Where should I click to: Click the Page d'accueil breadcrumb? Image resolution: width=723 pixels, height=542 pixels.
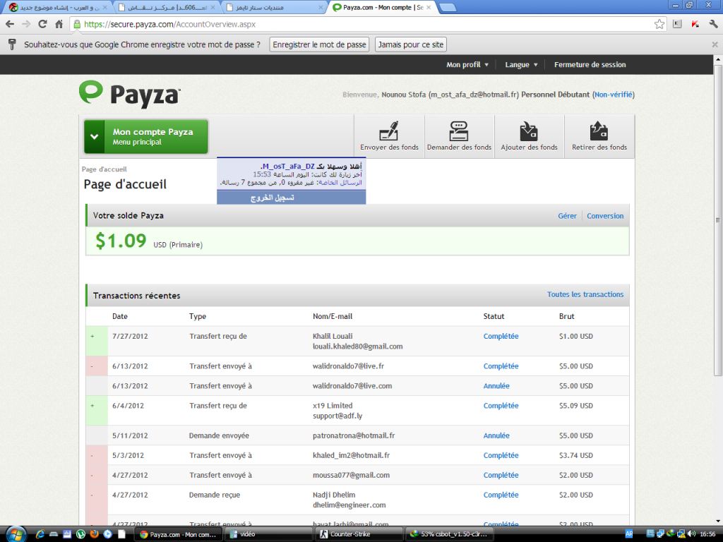[x=104, y=169]
